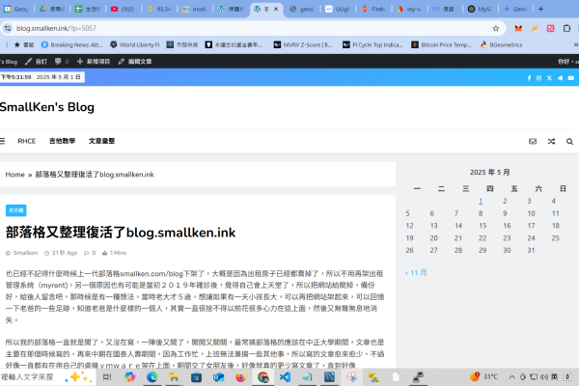The width and height of the screenshot is (579, 386).
Task: Go to previous month « 11 月 in calendar
Action: point(416,272)
